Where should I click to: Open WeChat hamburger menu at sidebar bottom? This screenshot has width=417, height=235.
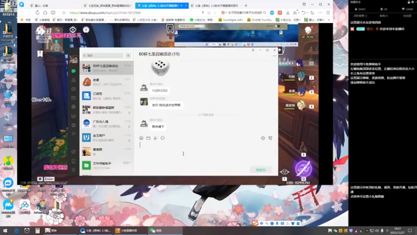click(73, 170)
